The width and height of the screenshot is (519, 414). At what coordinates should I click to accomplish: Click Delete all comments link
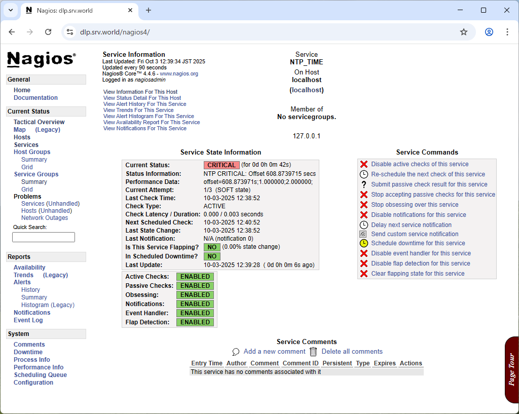coord(352,352)
